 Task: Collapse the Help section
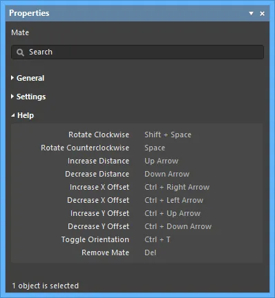[x=23, y=115]
